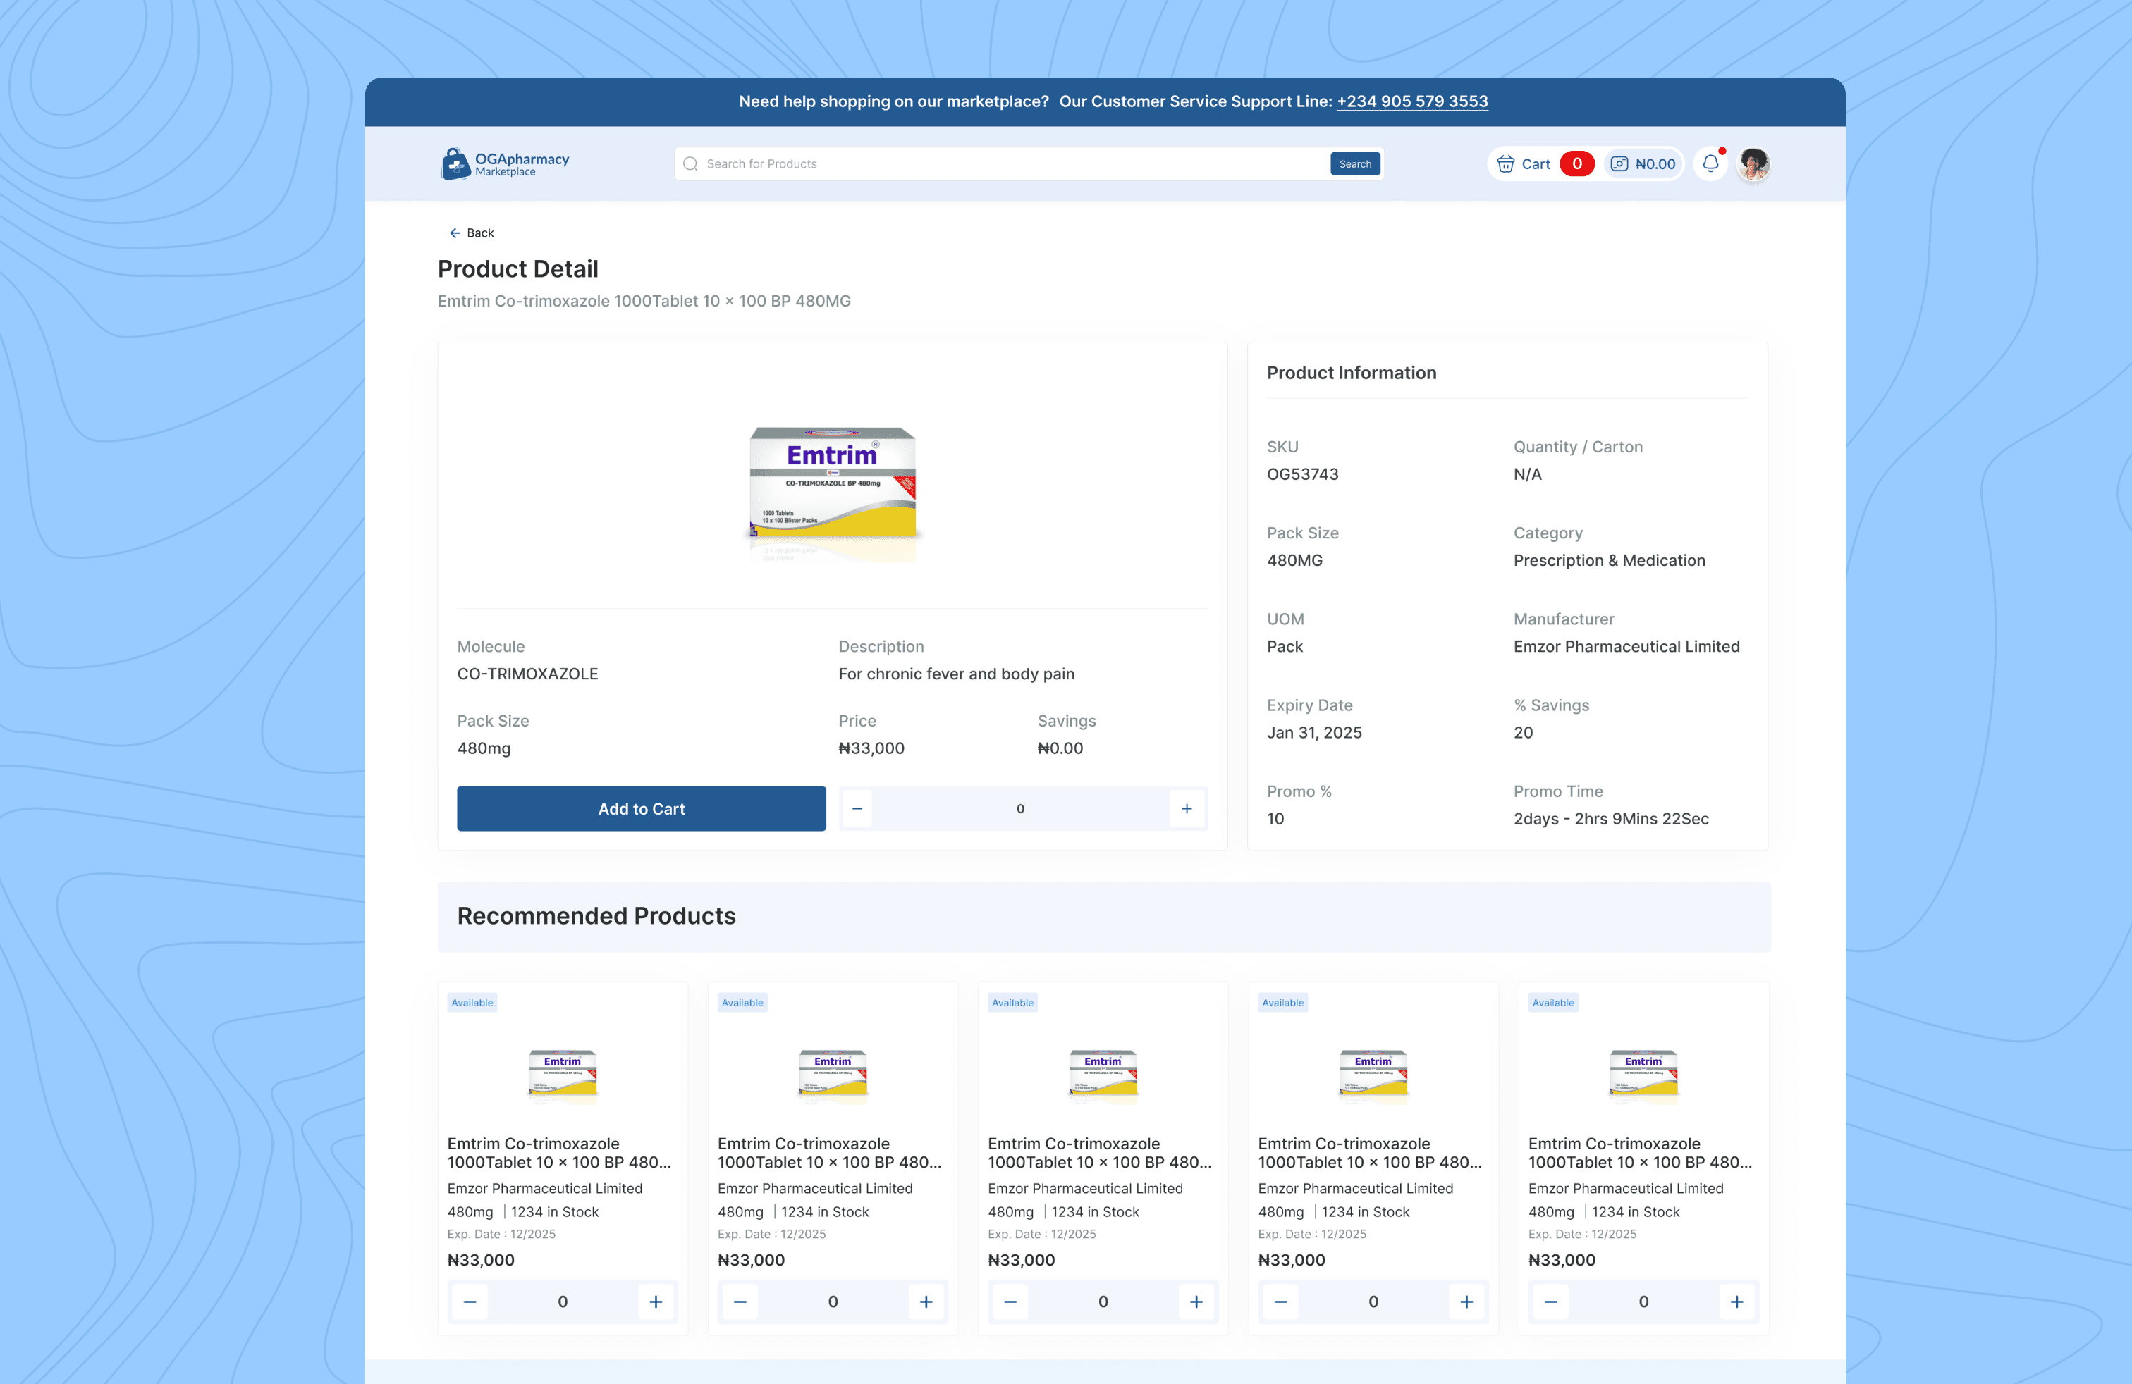Click the red cart count badge

pos(1576,163)
